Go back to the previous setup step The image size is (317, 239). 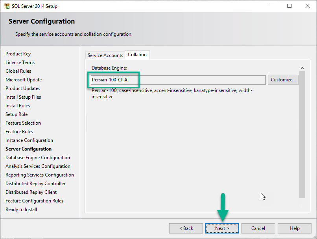186,228
